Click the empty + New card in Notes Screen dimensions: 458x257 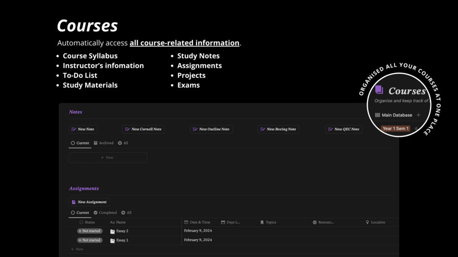108,157
